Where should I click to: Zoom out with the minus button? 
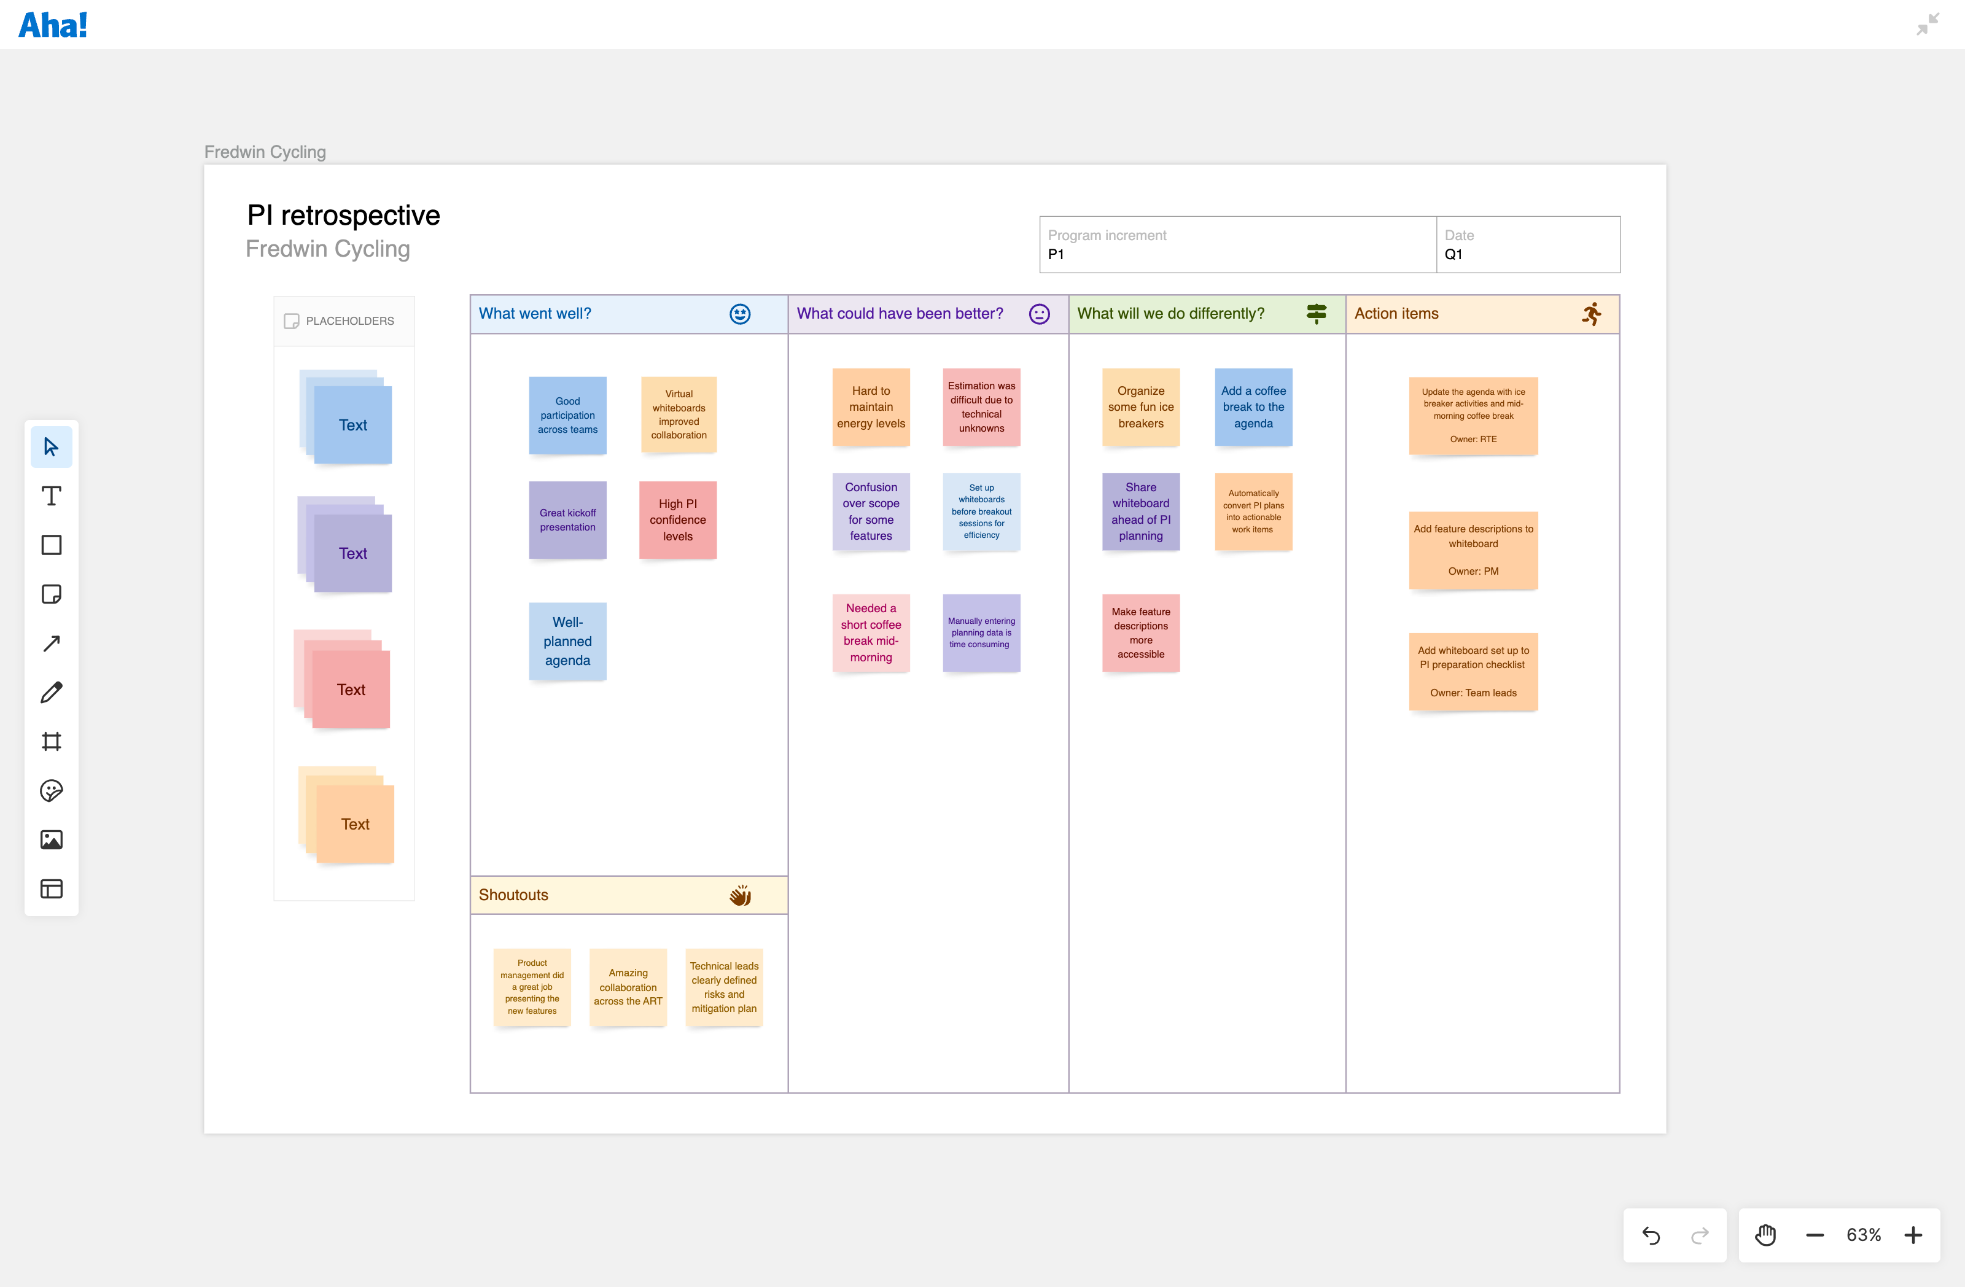[x=1814, y=1235]
